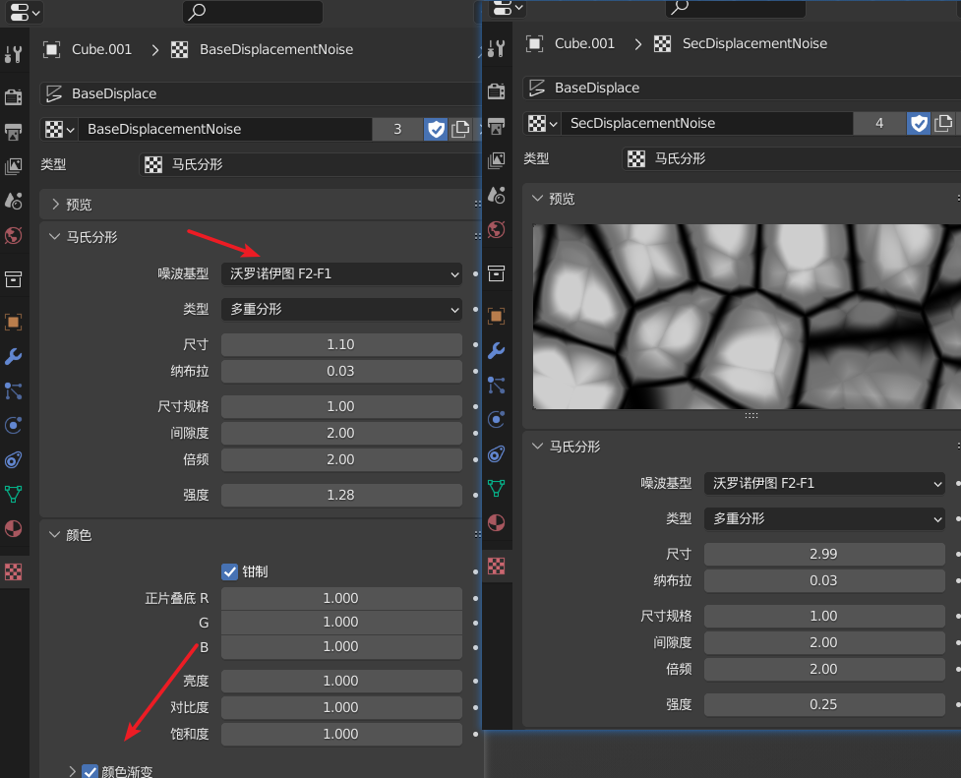Open View Layer properties tab in left panel

click(x=14, y=165)
